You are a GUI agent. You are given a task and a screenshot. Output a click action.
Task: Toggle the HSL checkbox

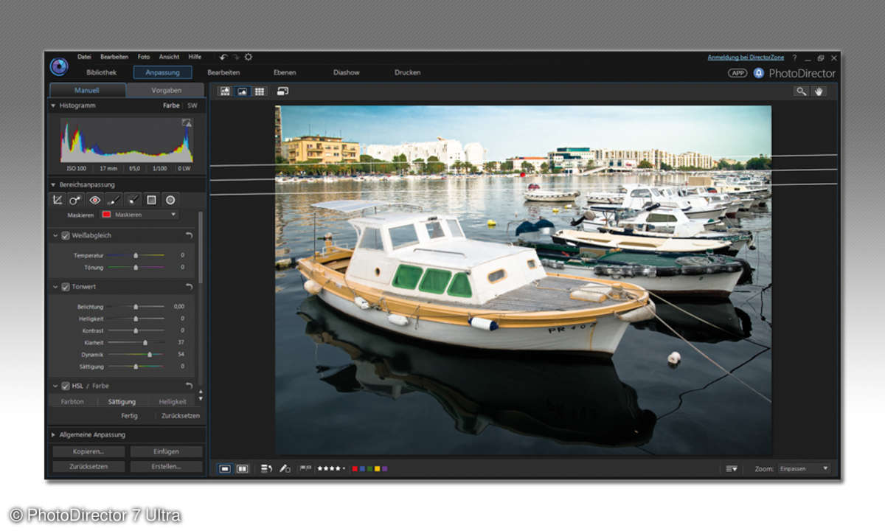point(66,386)
